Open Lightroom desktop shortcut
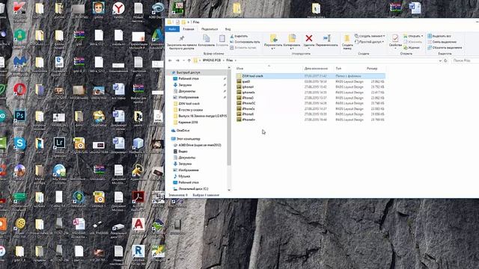The width and height of the screenshot is (479, 269). [x=59, y=144]
